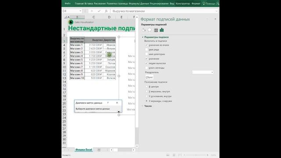Click the Сброс button
The image size is (281, 158).
tap(149, 77)
